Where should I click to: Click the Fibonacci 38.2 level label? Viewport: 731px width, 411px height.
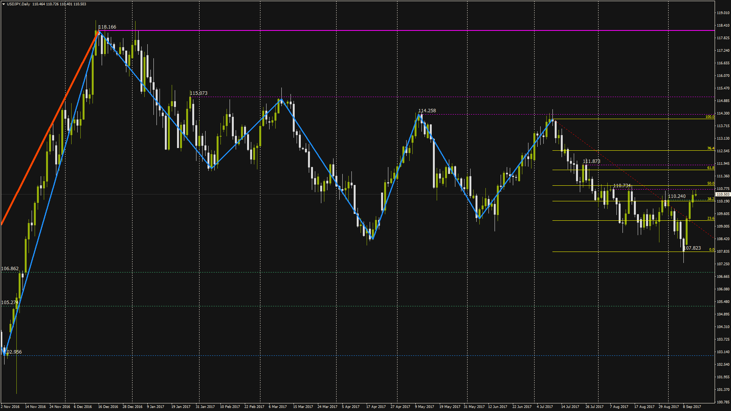710,199
